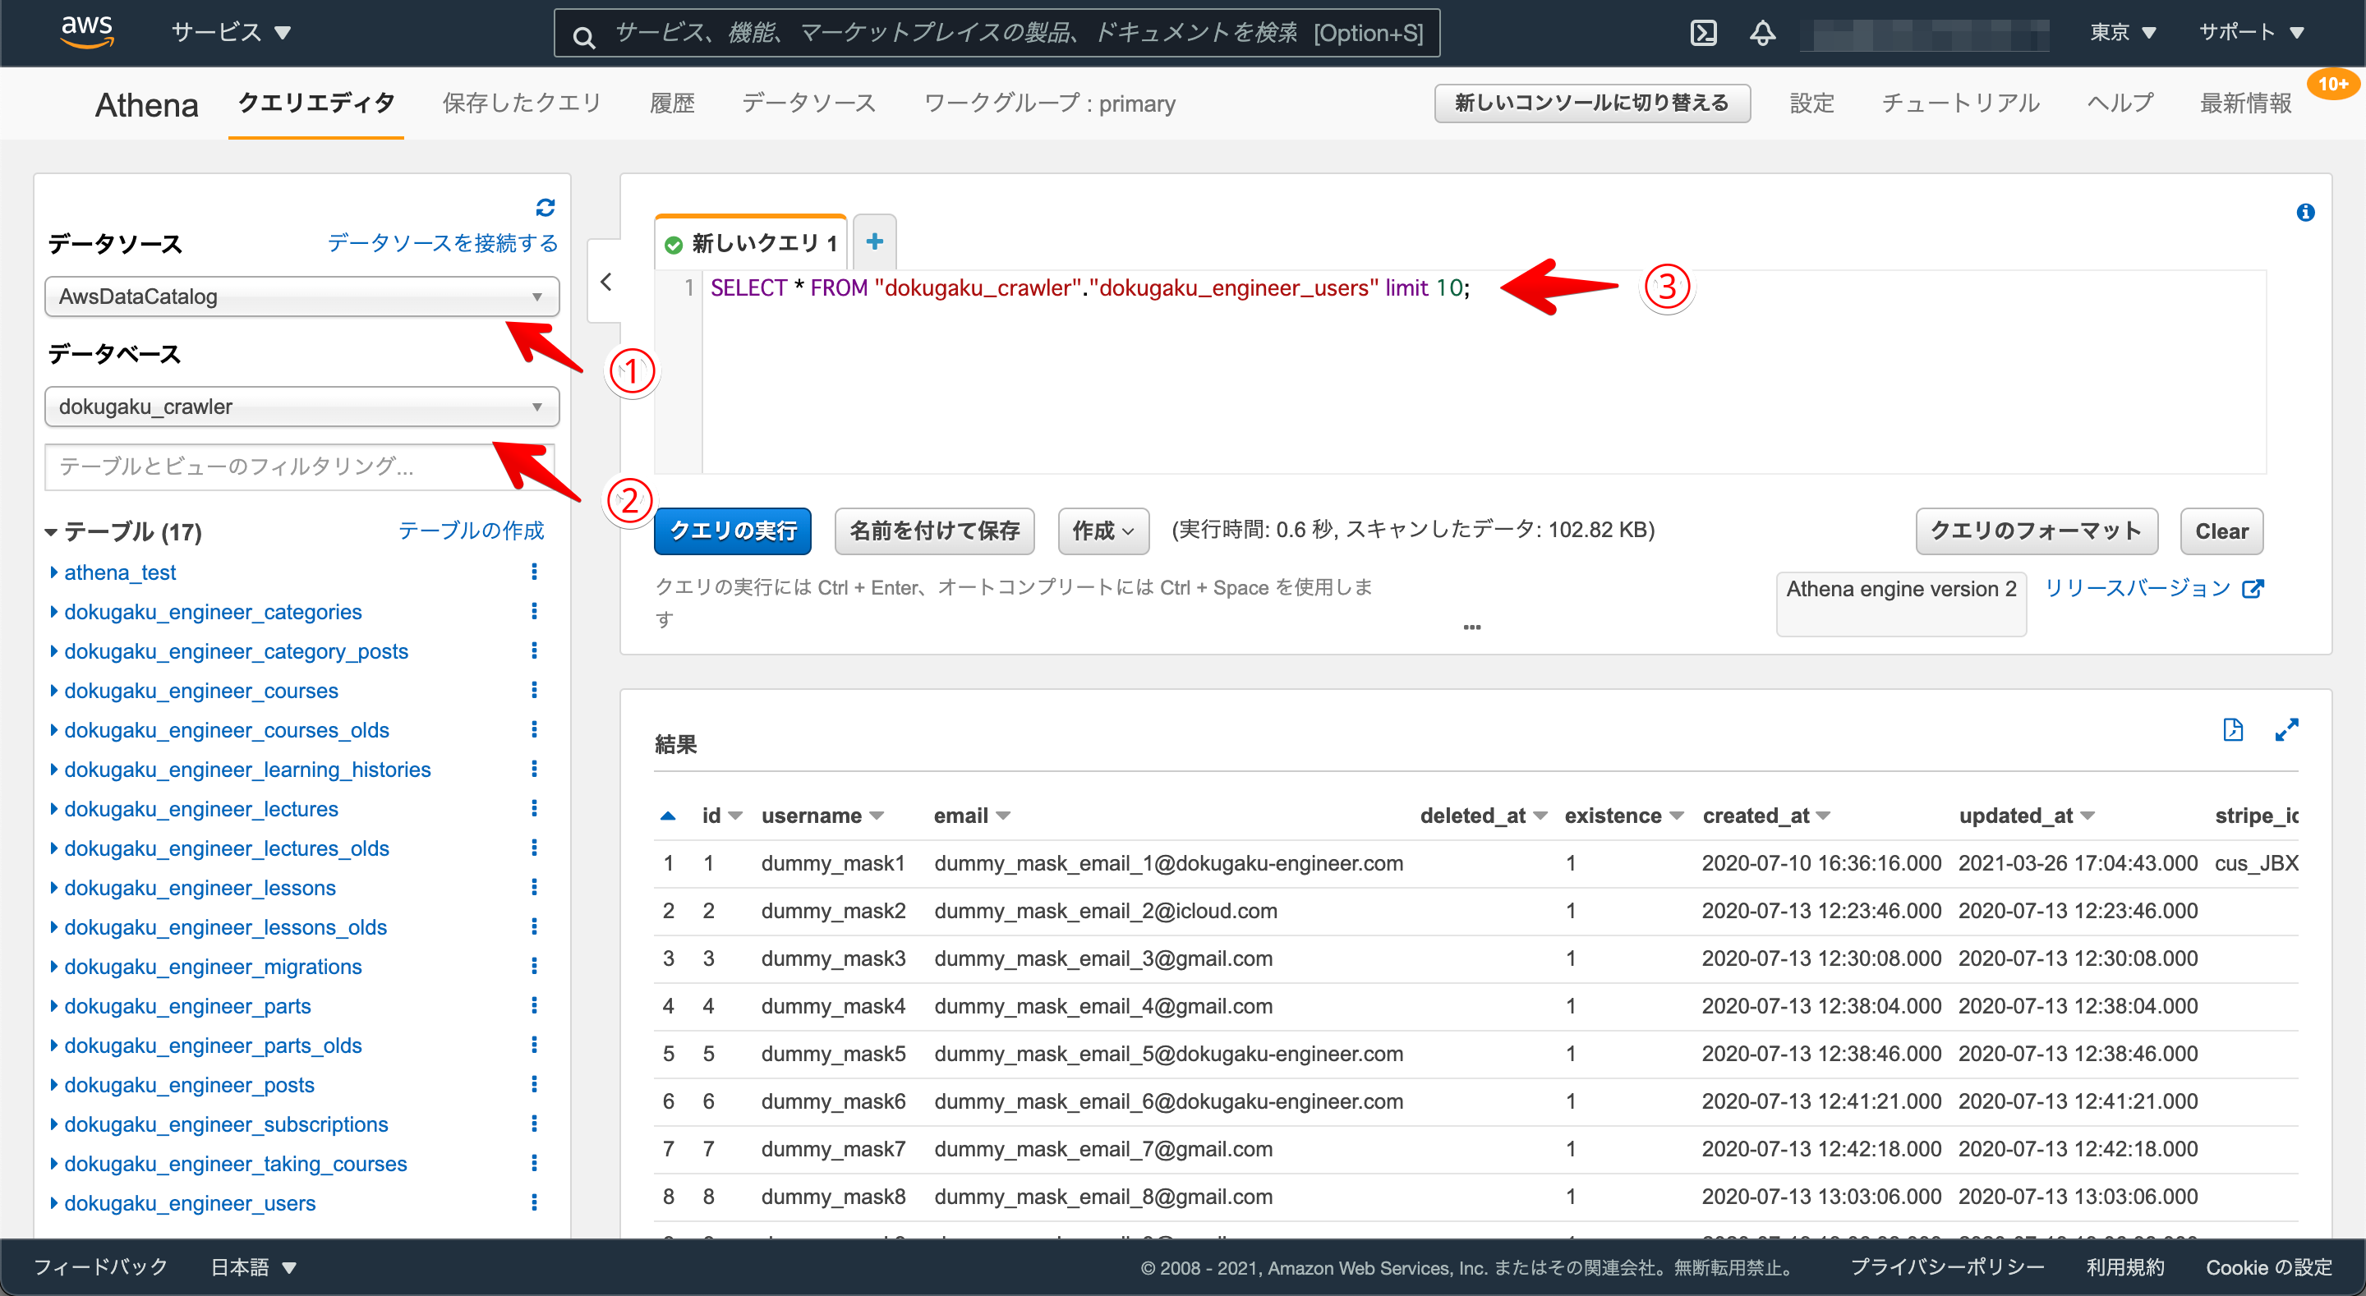The image size is (2366, 1296).
Task: Collapse the left sidebar panel
Action: coord(605,282)
